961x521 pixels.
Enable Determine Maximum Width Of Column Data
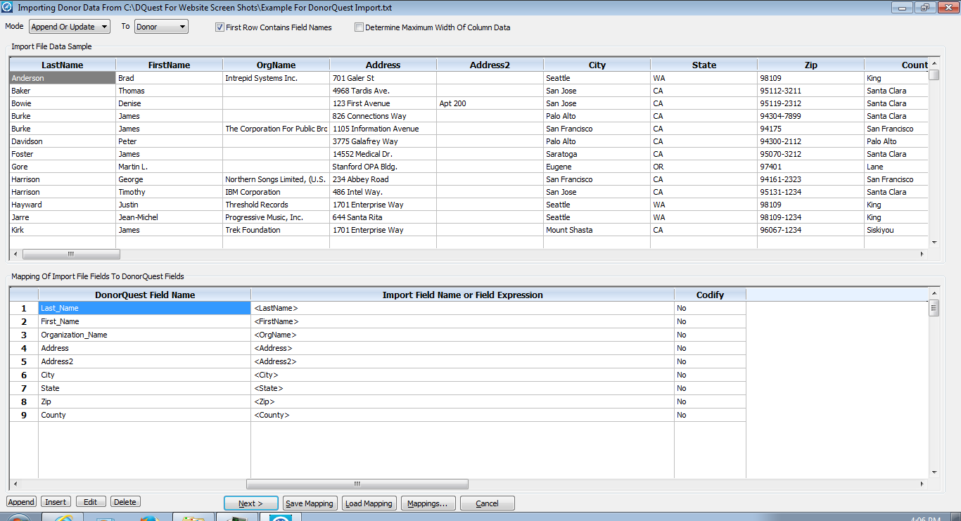359,27
